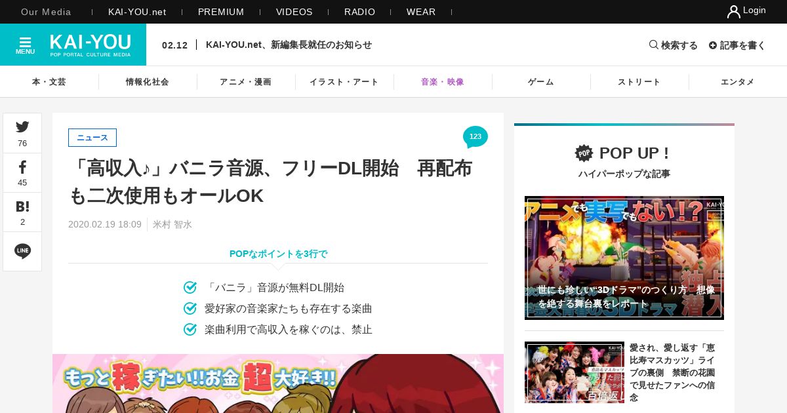Click the article main banner image
Image resolution: width=787 pixels, height=413 pixels.
coord(278,383)
